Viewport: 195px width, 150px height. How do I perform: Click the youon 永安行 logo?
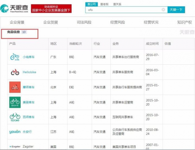[x=15, y=132]
